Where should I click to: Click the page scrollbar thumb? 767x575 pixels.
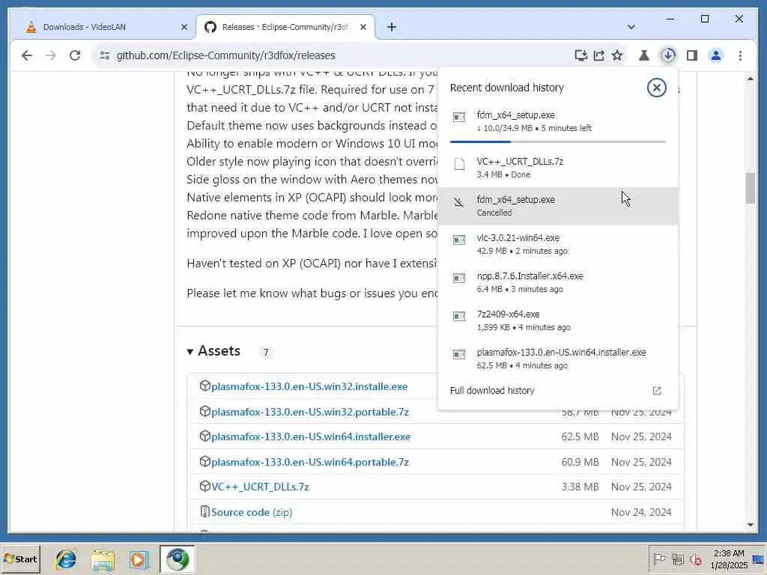(x=751, y=188)
